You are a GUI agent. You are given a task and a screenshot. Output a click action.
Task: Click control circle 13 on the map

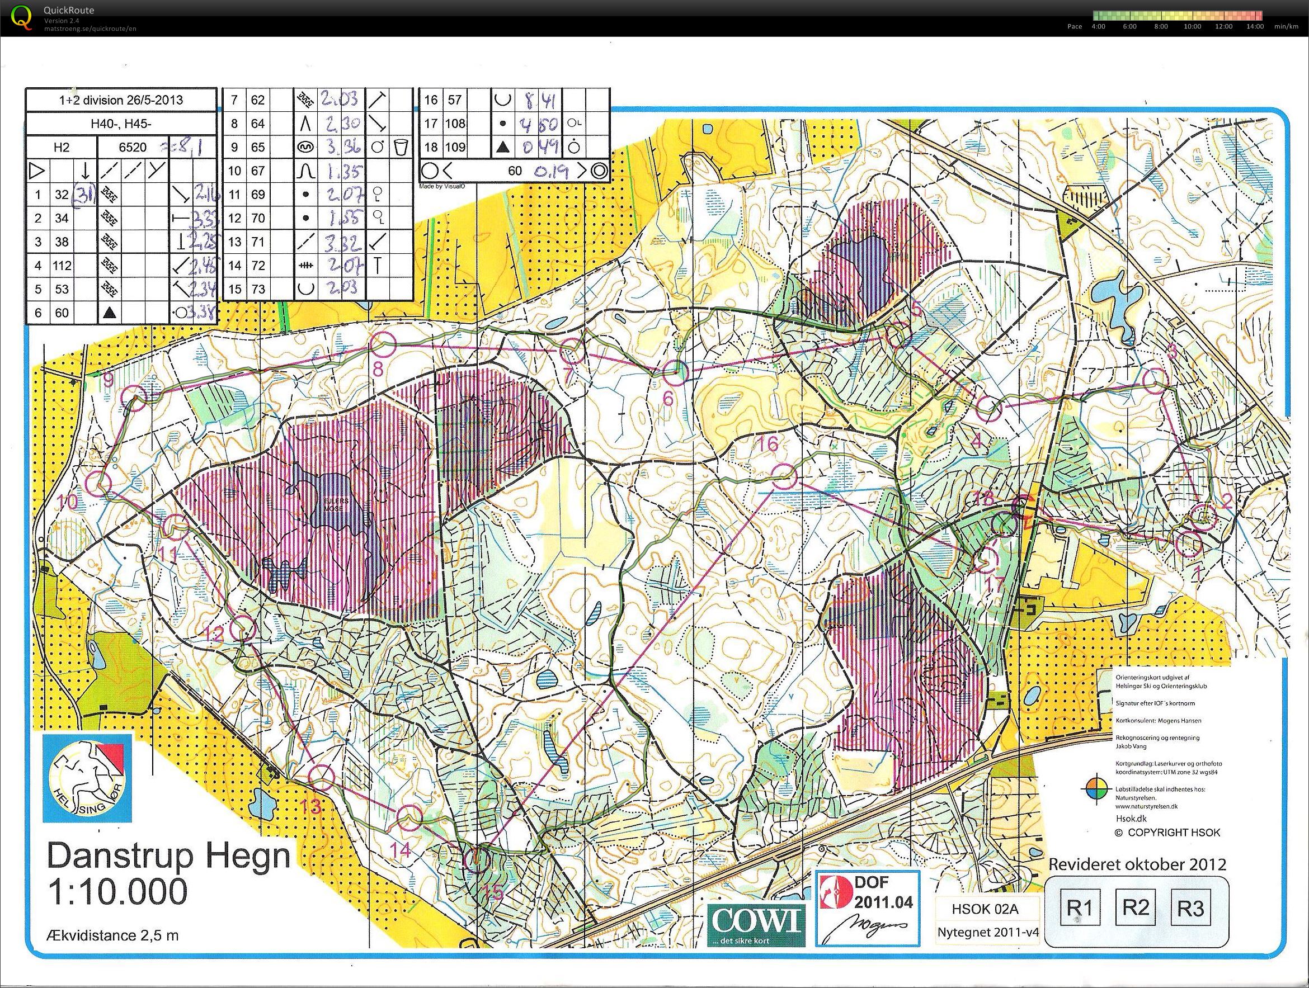323,777
